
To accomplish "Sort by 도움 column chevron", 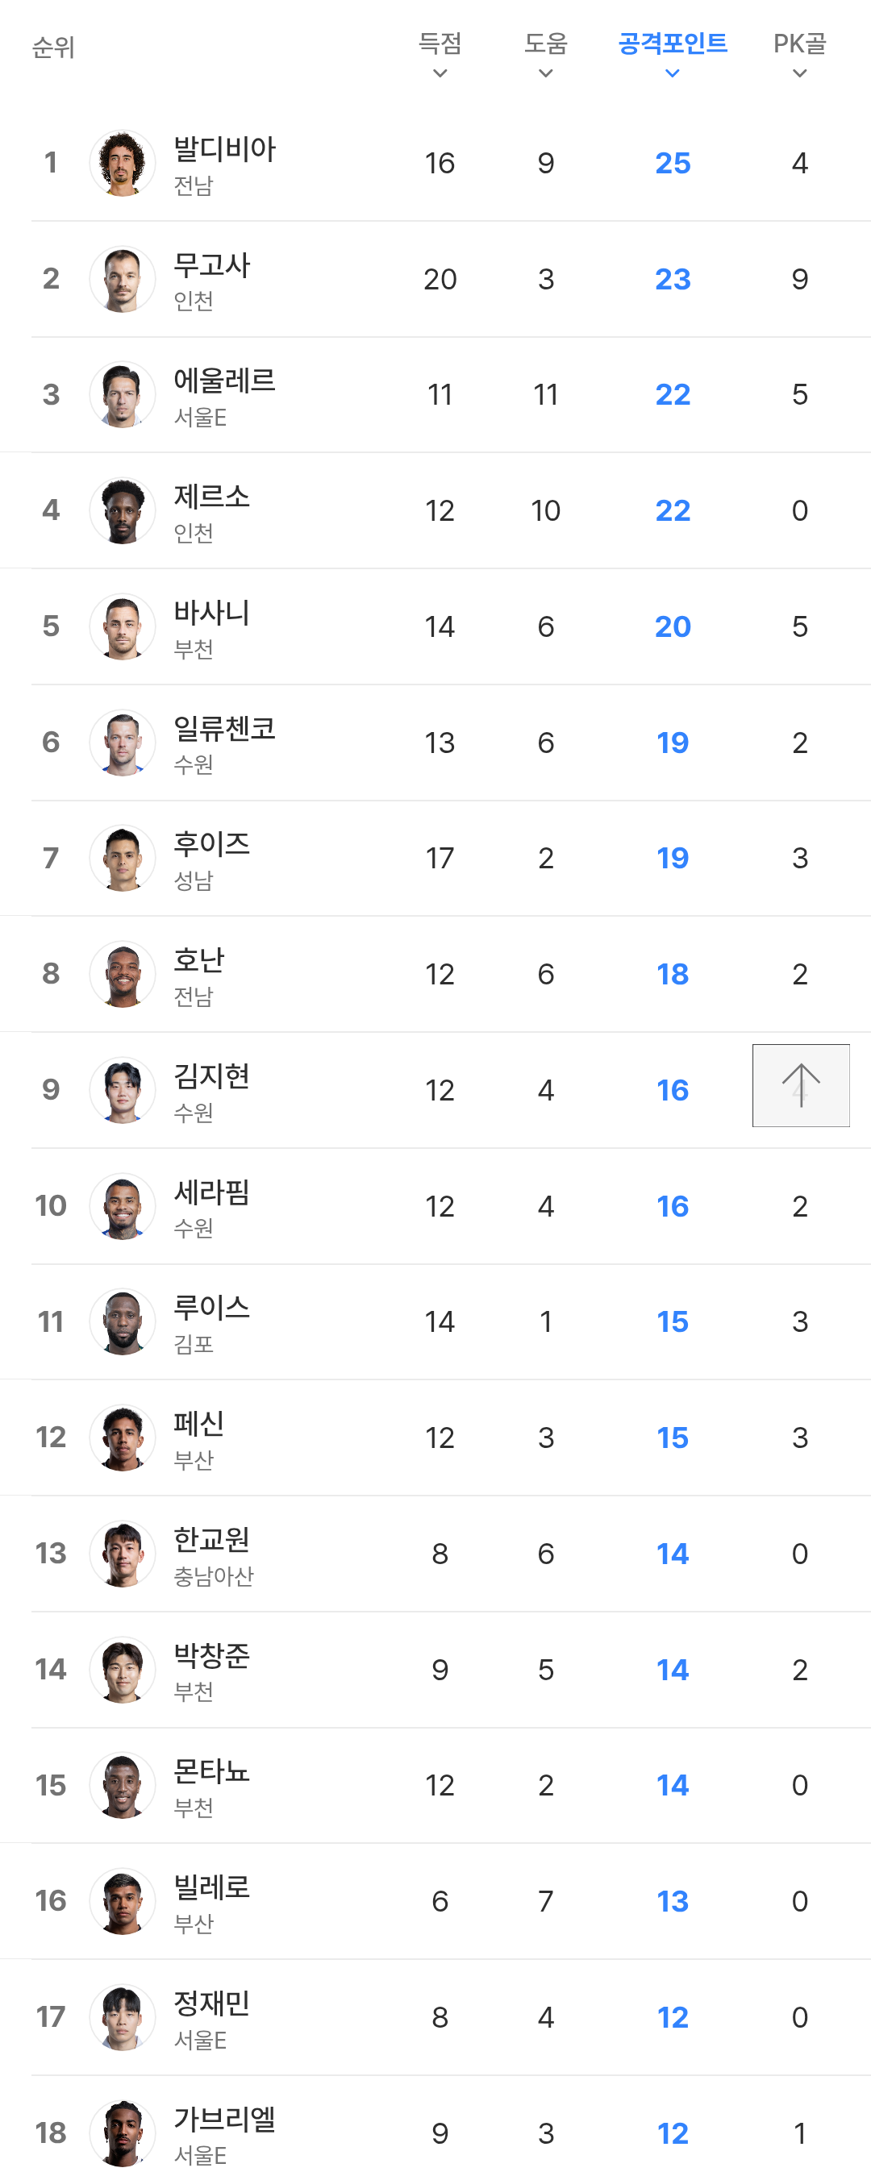I will click(545, 74).
